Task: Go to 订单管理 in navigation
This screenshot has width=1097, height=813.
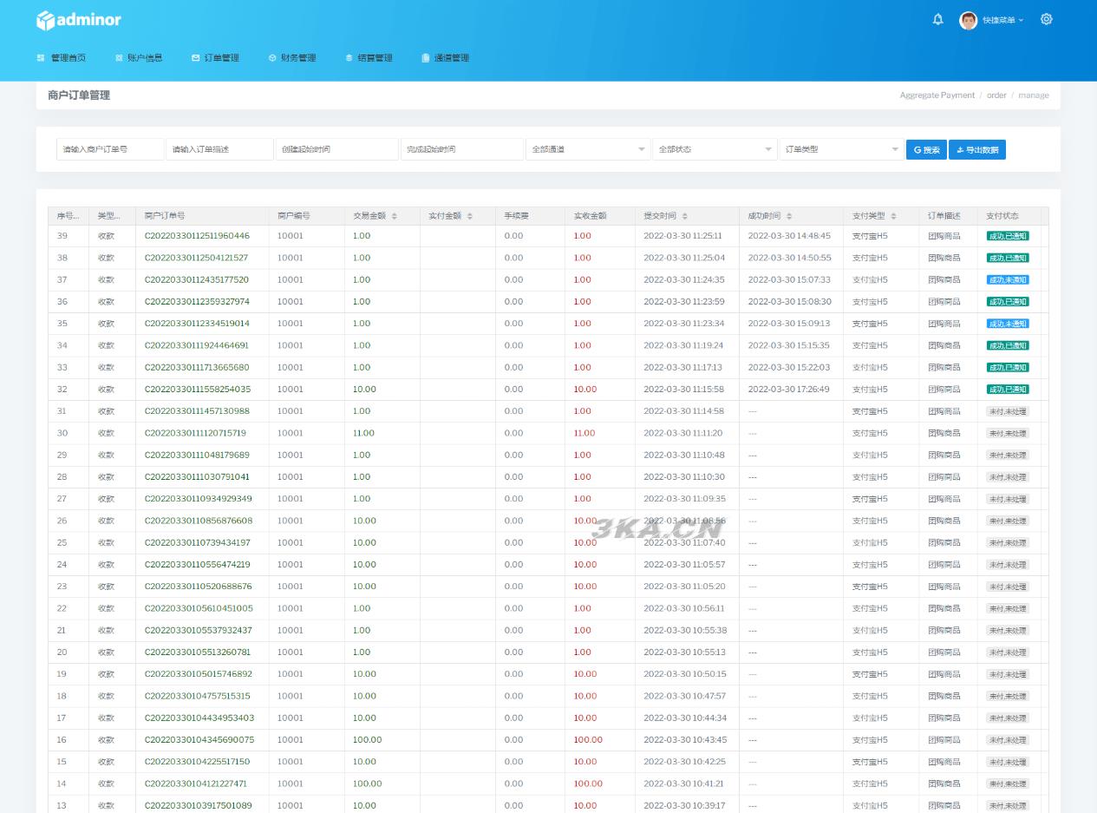Action: pos(215,58)
